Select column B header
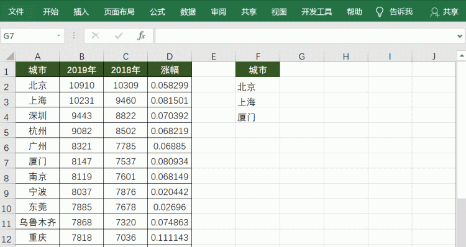The width and height of the screenshot is (466, 247). tap(81, 56)
